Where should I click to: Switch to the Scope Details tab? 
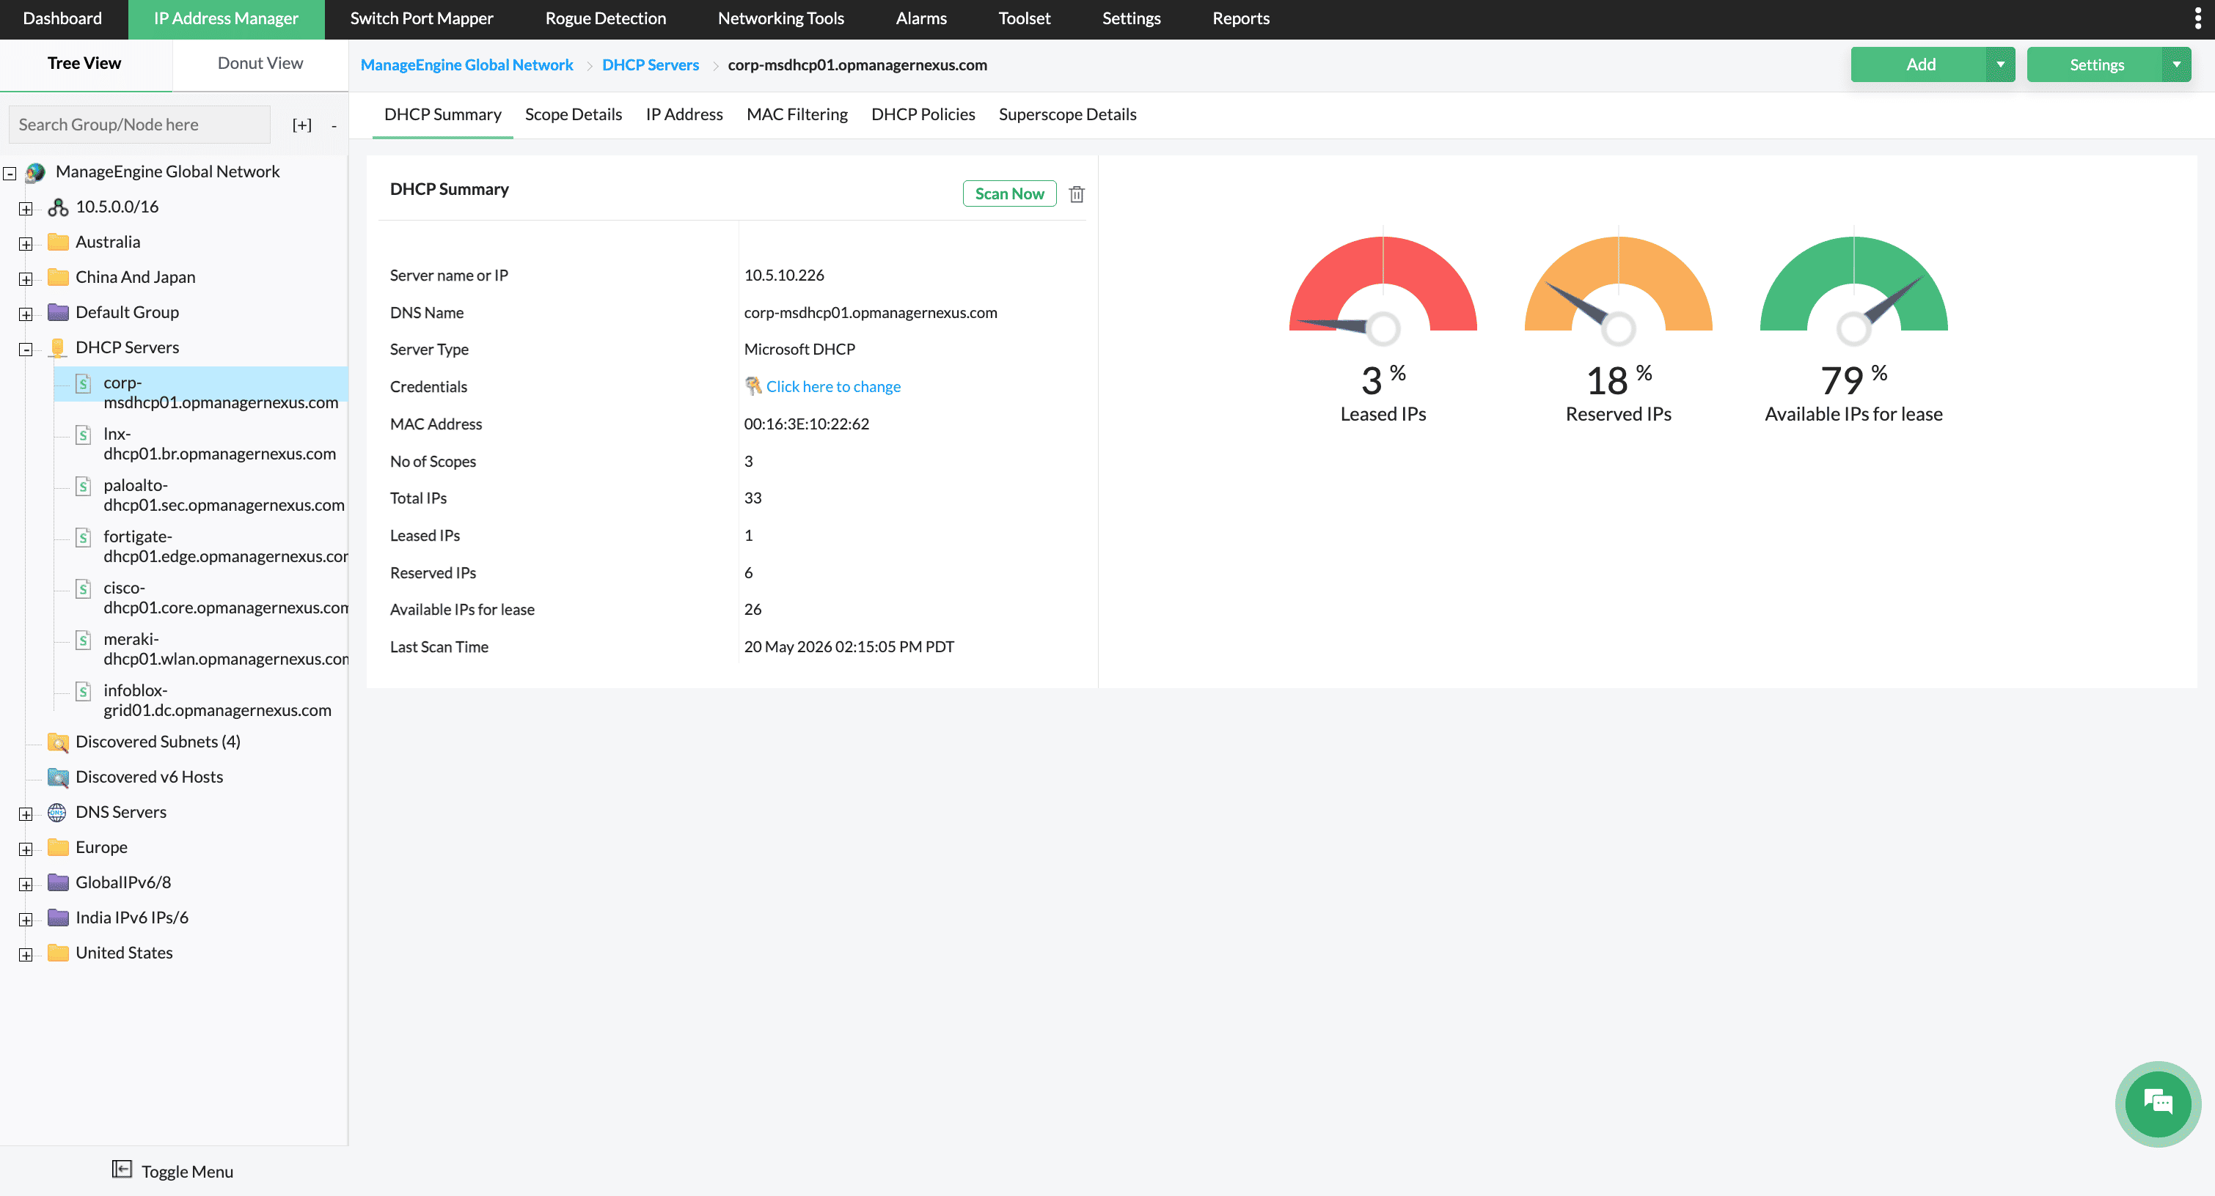[574, 115]
